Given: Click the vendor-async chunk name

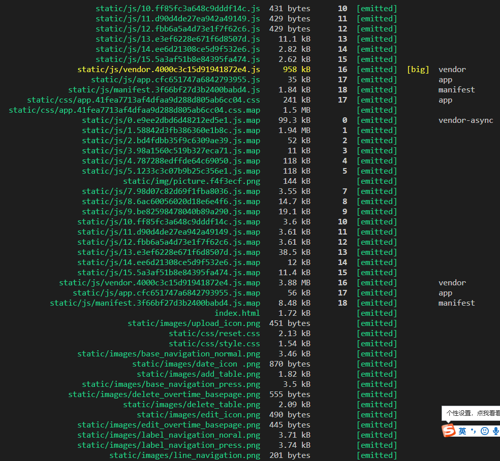Looking at the screenshot, I should [x=465, y=120].
